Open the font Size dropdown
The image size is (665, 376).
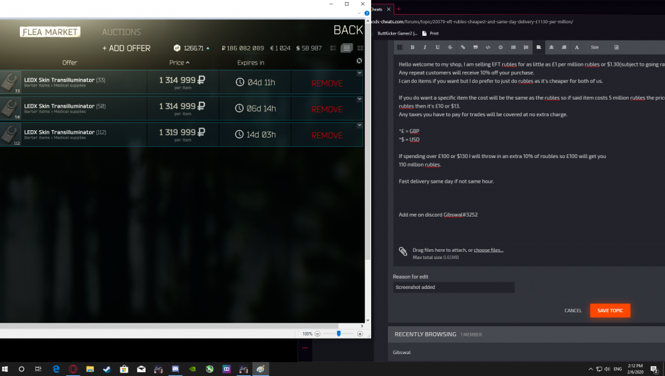[x=595, y=47]
